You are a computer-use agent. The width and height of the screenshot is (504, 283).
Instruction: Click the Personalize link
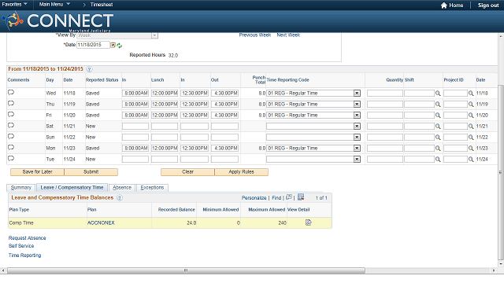pyautogui.click(x=254, y=198)
